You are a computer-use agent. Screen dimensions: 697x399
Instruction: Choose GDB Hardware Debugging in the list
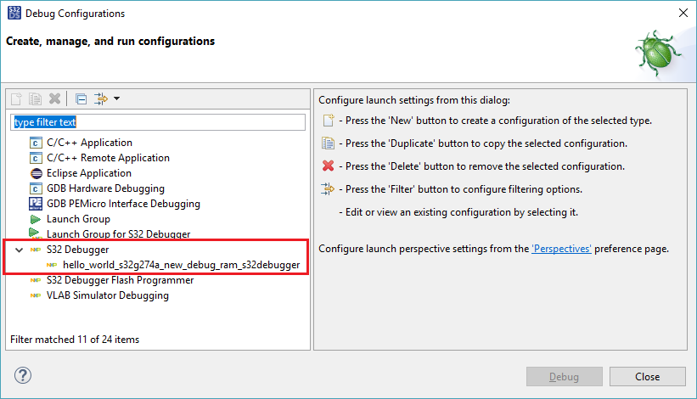[x=105, y=188]
